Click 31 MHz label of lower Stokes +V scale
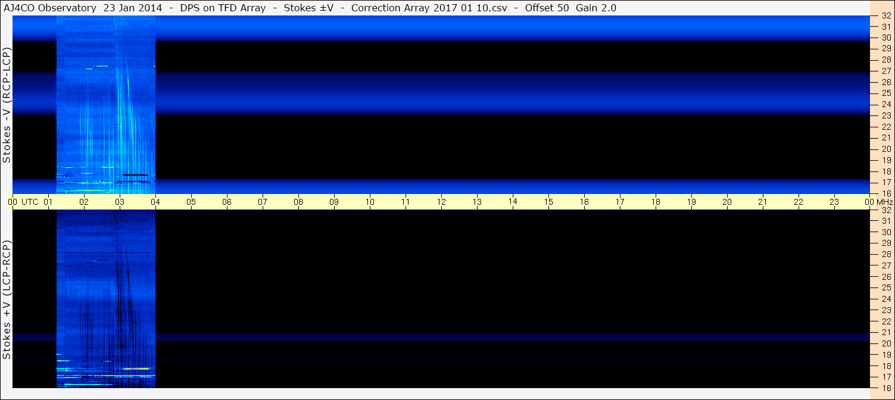Image resolution: width=895 pixels, height=400 pixels. click(885, 221)
